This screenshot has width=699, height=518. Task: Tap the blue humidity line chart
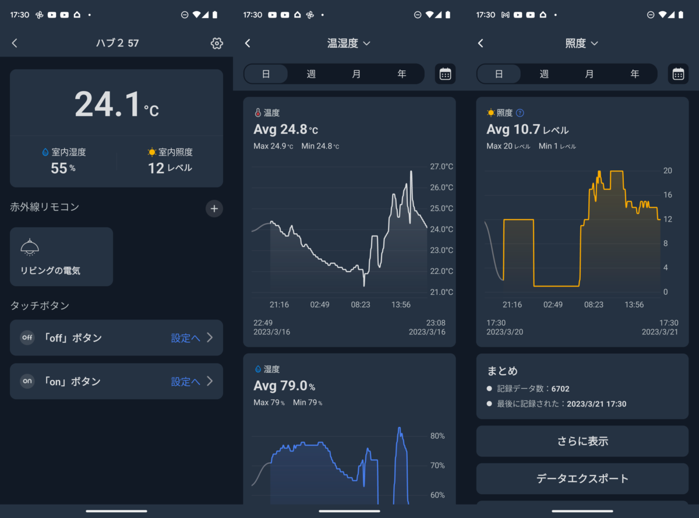[x=340, y=466]
